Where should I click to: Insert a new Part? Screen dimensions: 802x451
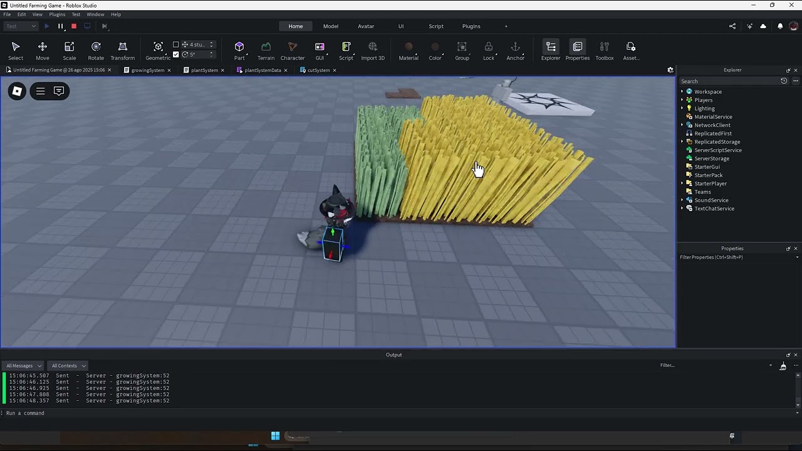pyautogui.click(x=239, y=50)
